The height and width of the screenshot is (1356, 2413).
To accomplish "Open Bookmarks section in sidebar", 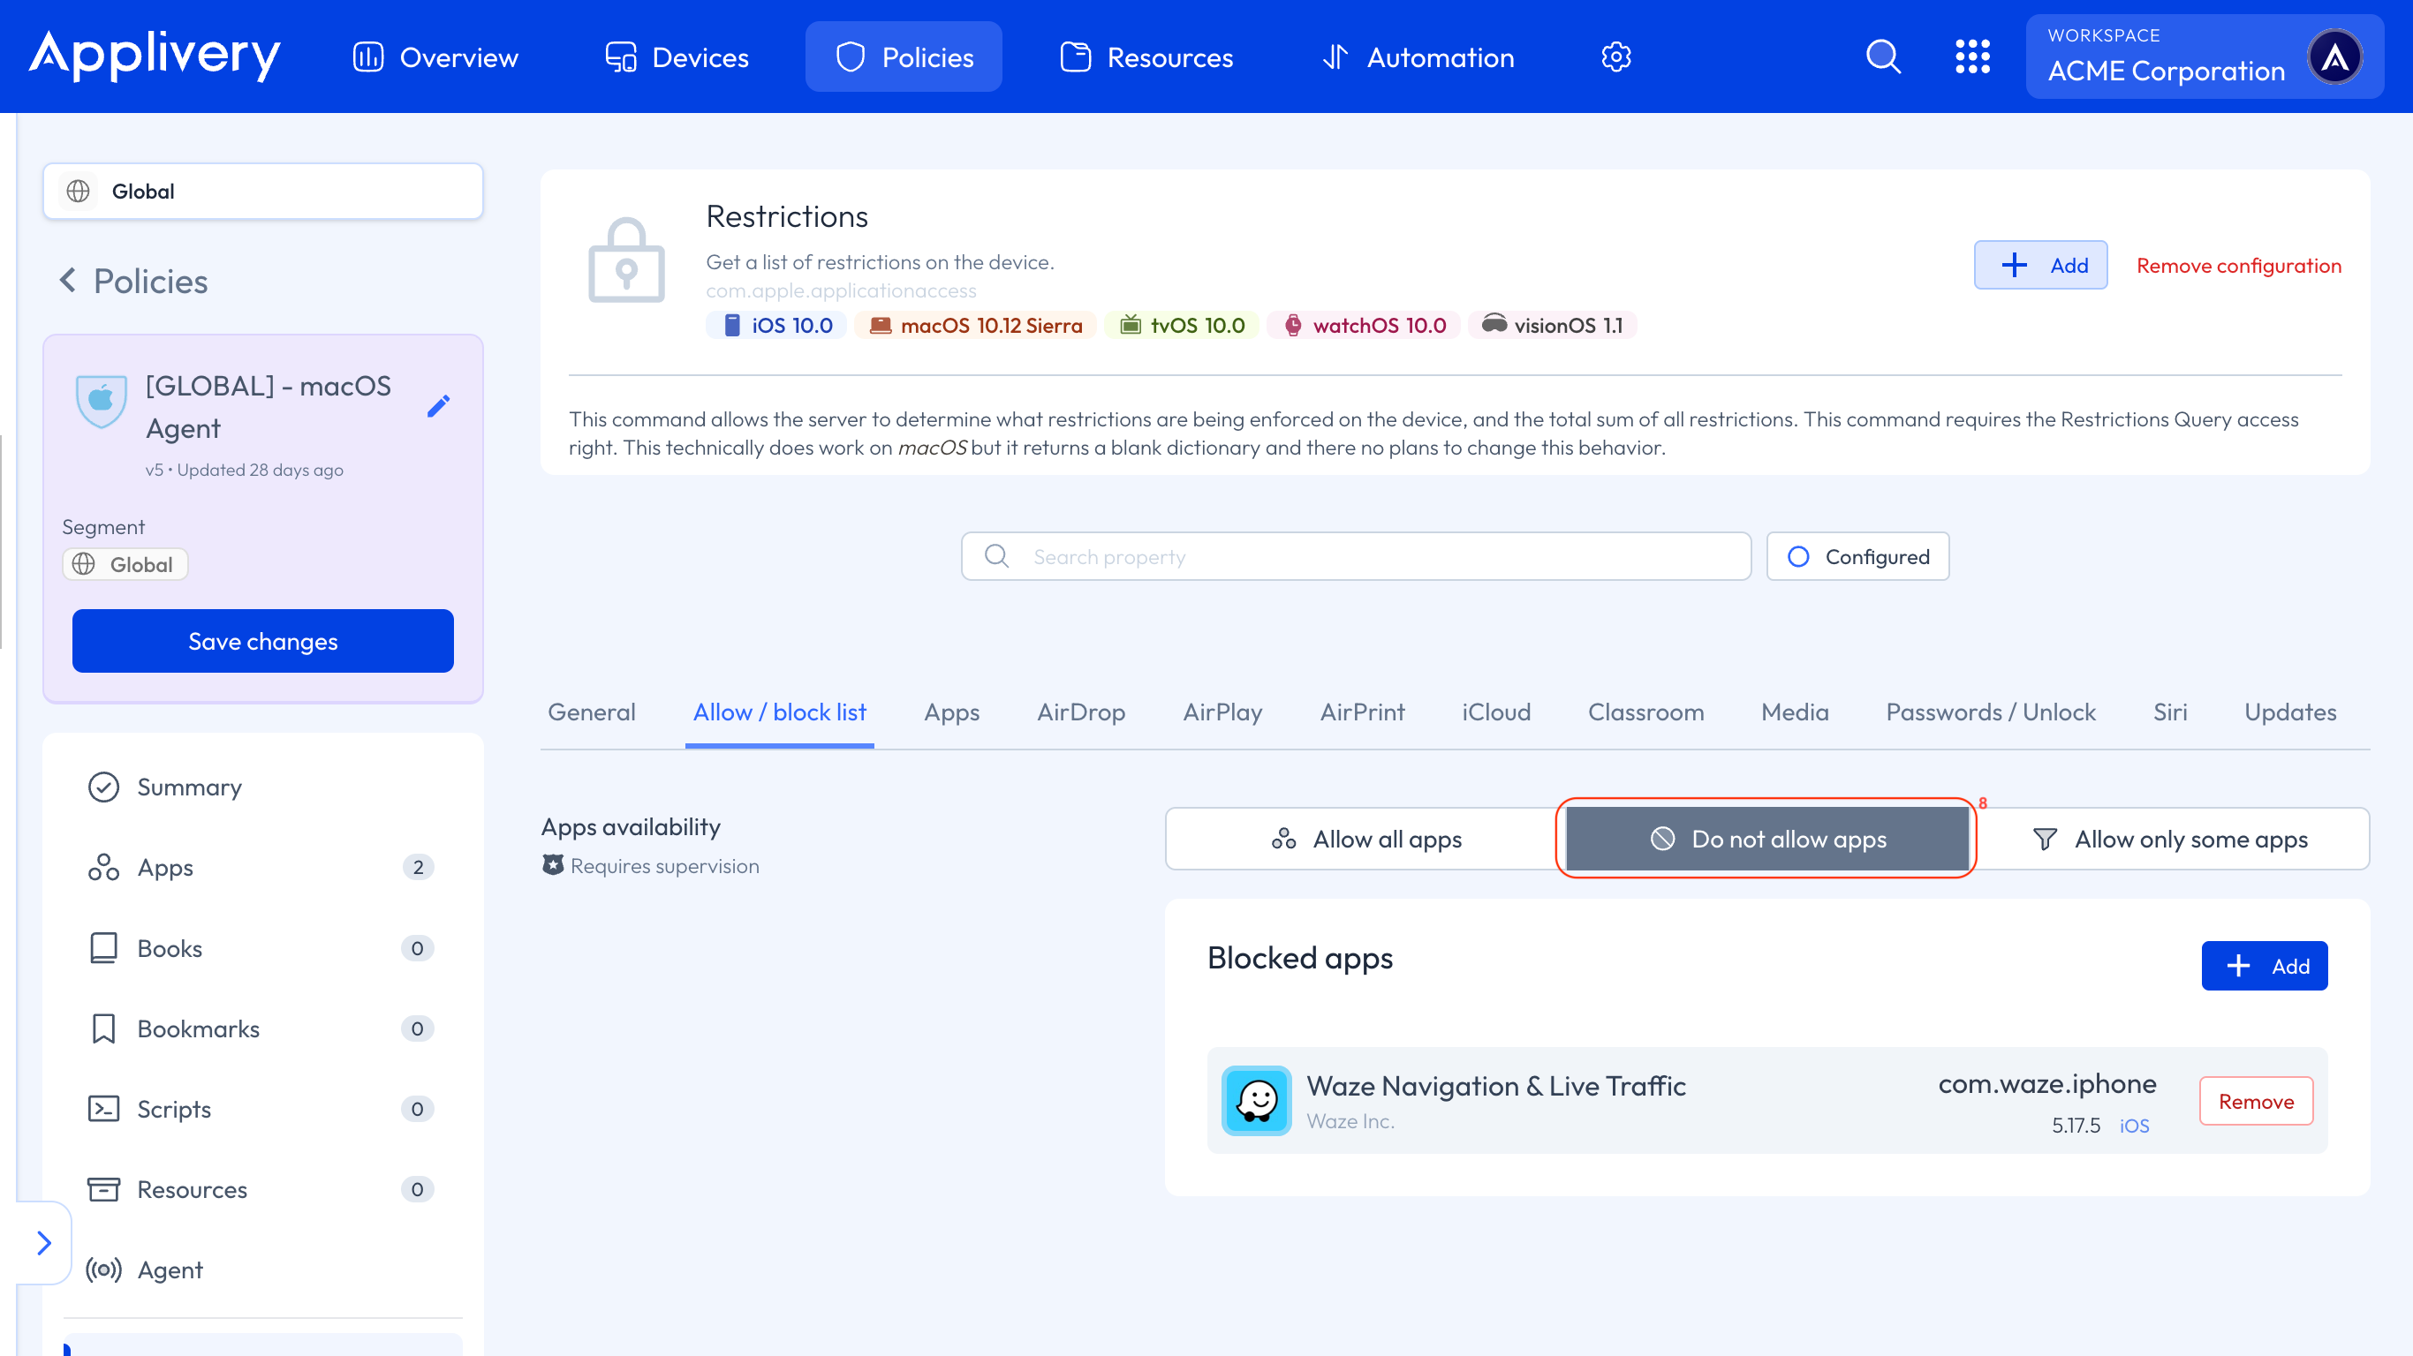I will pyautogui.click(x=198, y=1028).
